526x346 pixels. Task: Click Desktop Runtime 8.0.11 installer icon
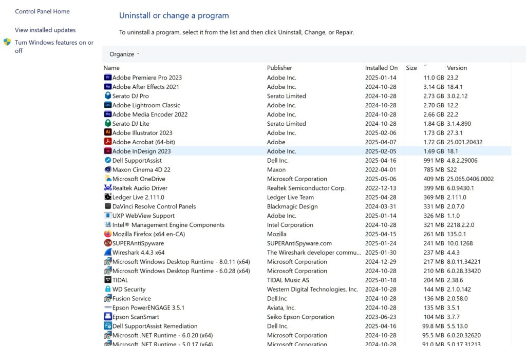pyautogui.click(x=108, y=261)
